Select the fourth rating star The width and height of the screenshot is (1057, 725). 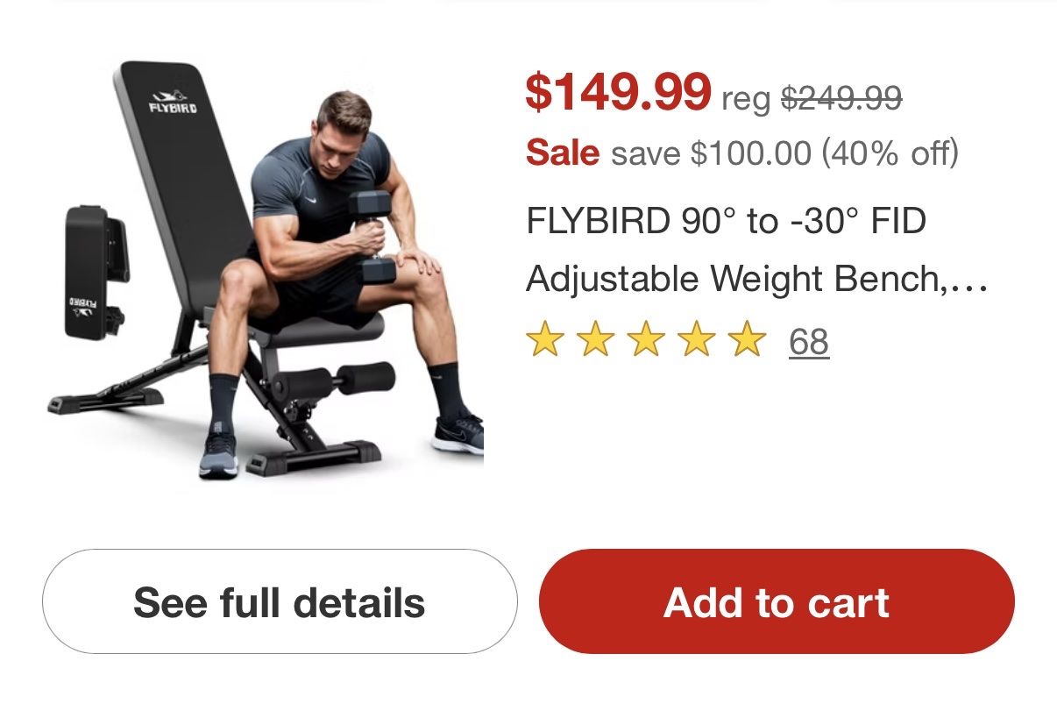pos(697,340)
